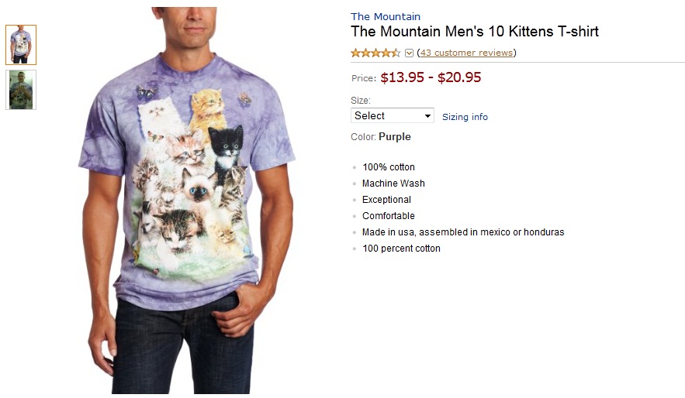Click the half-filled fifth rating star
This screenshot has width=685, height=398.
pos(396,53)
